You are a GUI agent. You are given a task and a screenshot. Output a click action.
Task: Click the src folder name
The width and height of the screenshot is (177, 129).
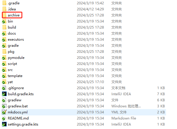coord(10,70)
